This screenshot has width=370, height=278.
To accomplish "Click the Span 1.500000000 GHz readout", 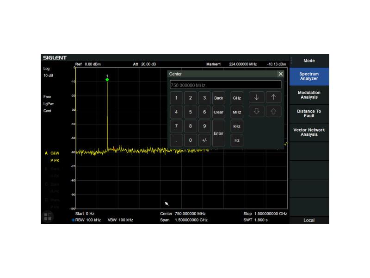I will coord(184,220).
